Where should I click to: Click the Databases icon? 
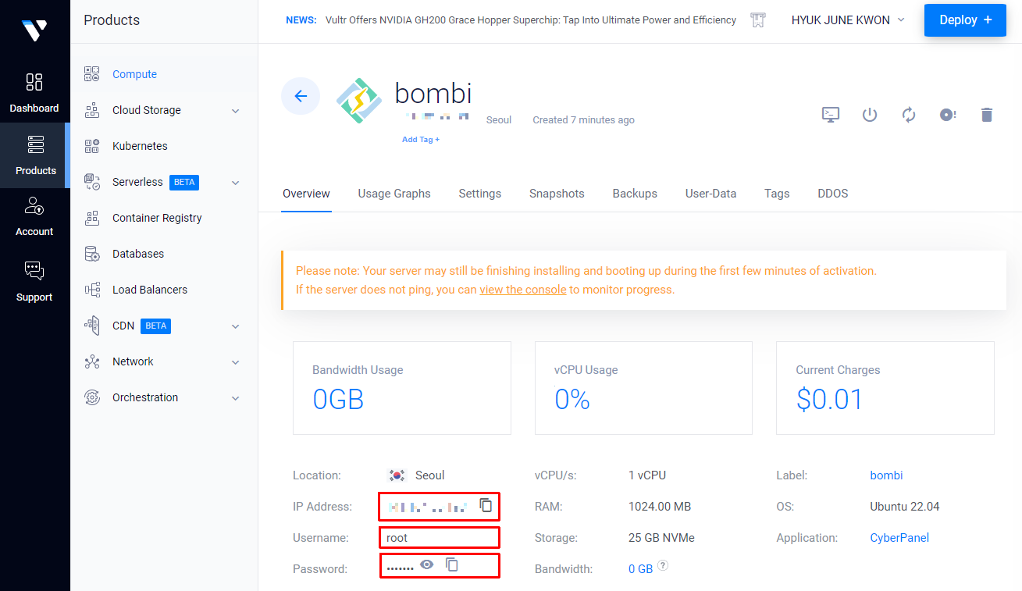[92, 254]
